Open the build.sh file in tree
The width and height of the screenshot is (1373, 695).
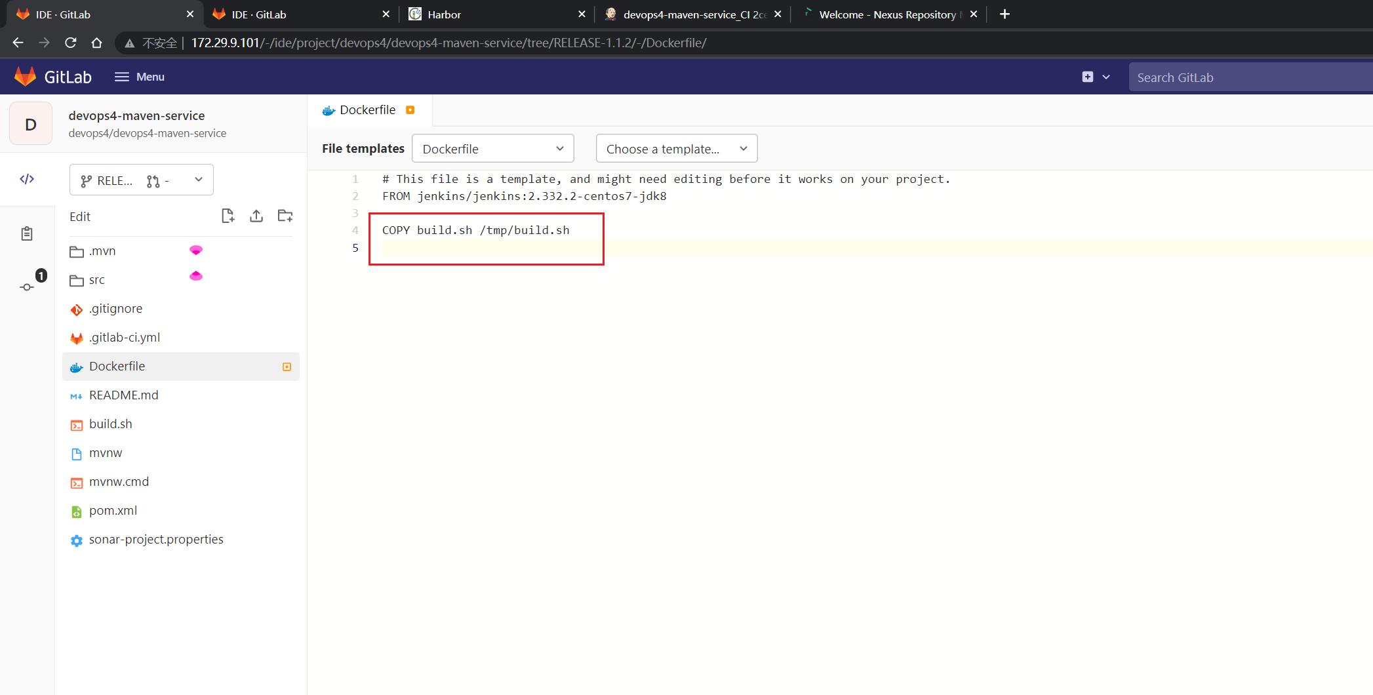(111, 424)
